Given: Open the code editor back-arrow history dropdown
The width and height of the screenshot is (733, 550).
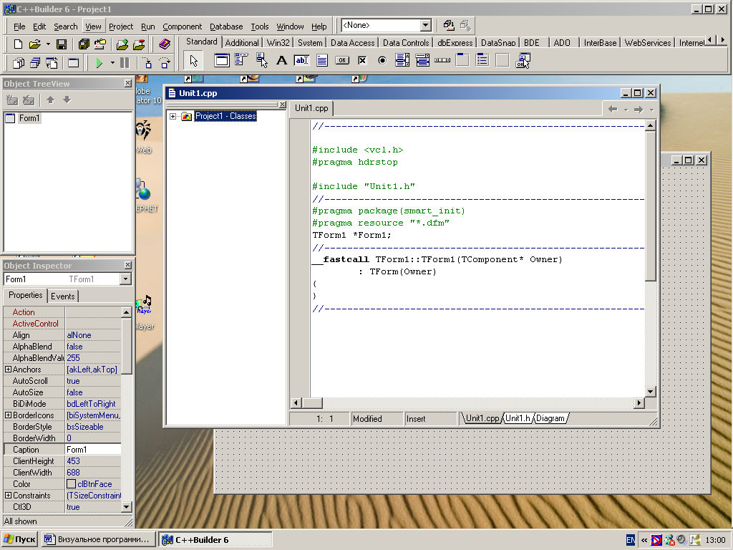Looking at the screenshot, I should click(x=626, y=110).
